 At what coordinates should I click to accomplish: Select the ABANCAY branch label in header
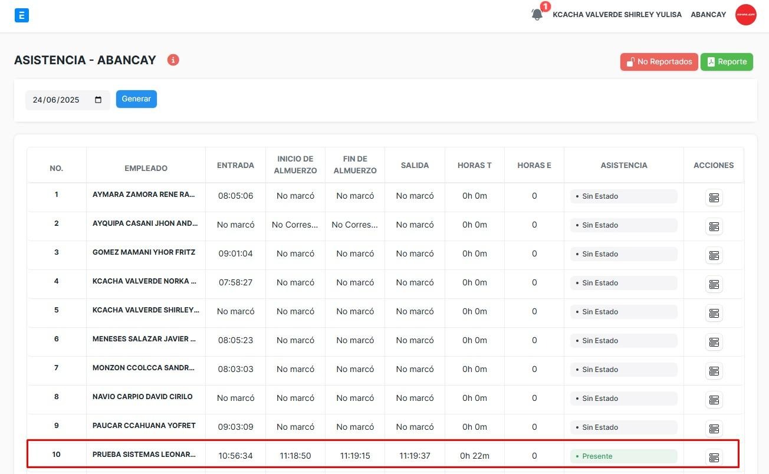point(708,15)
